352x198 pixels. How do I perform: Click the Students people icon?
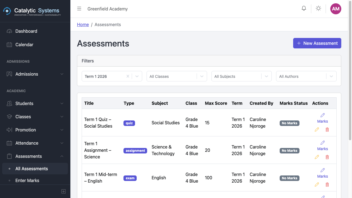click(9, 103)
